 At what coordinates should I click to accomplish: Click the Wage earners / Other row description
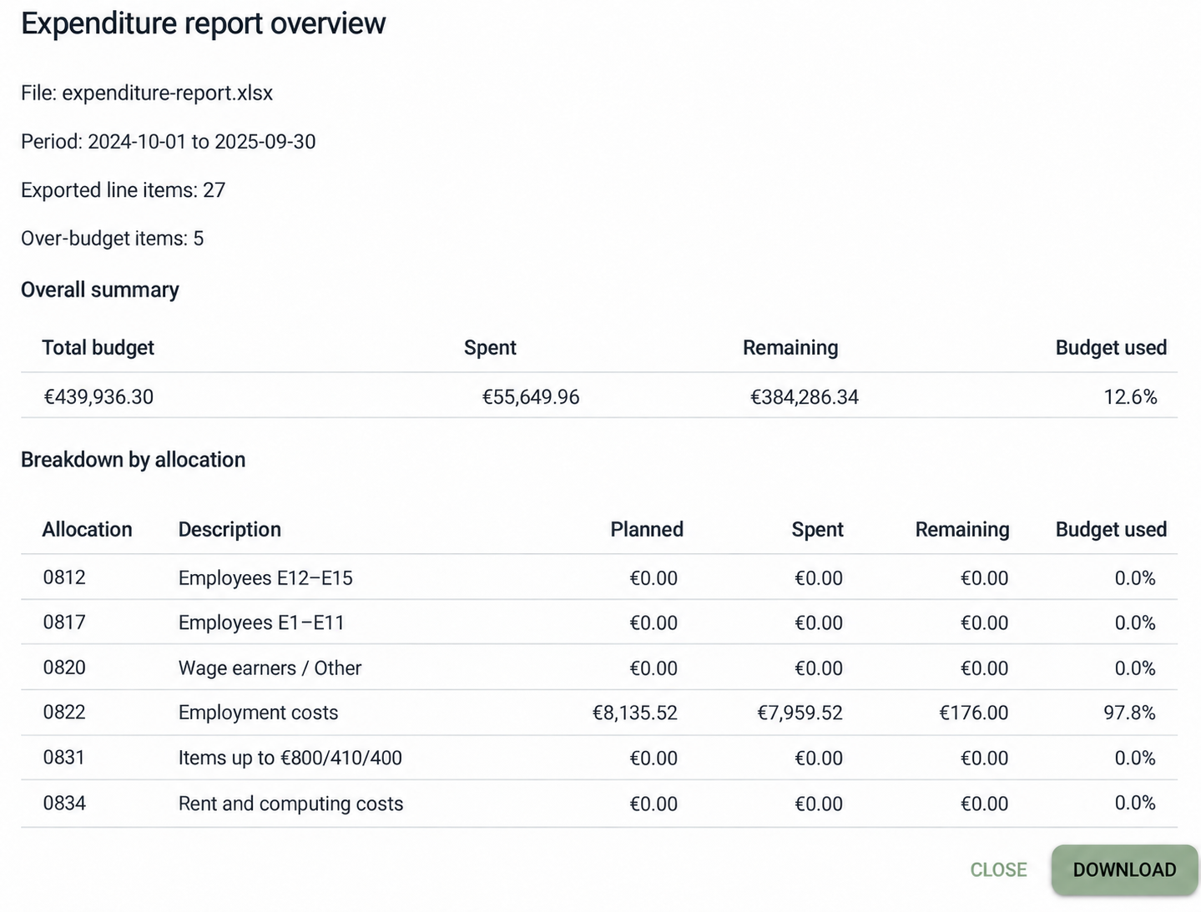click(x=270, y=668)
